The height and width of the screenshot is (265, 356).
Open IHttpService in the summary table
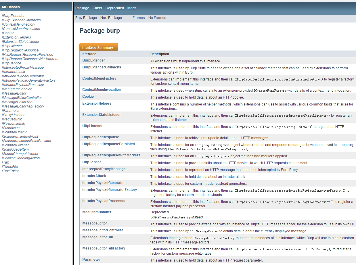(91, 162)
